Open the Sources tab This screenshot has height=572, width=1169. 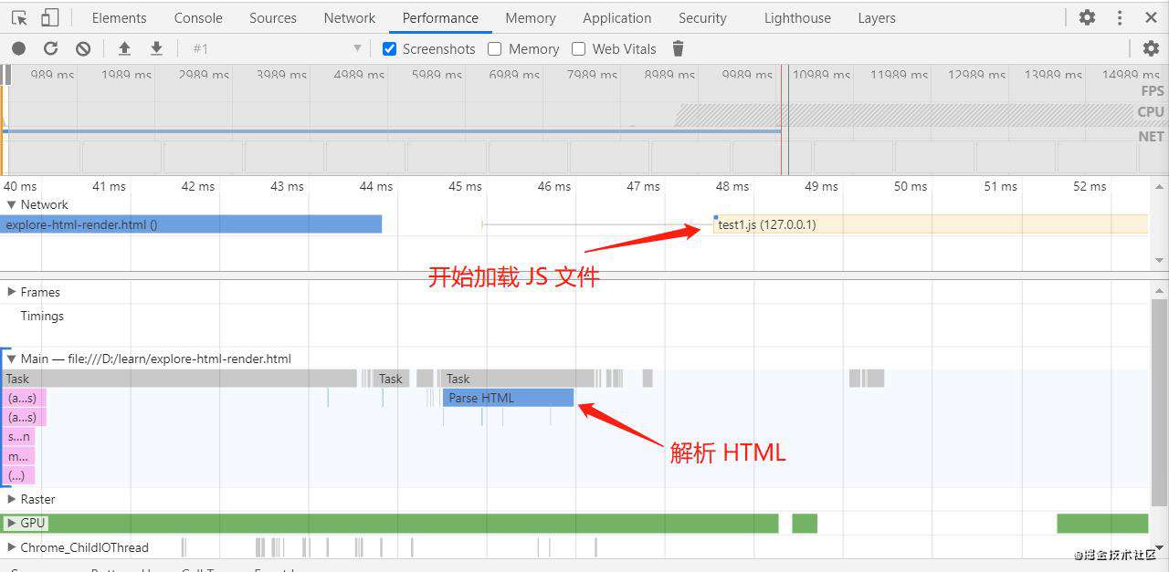pos(273,17)
